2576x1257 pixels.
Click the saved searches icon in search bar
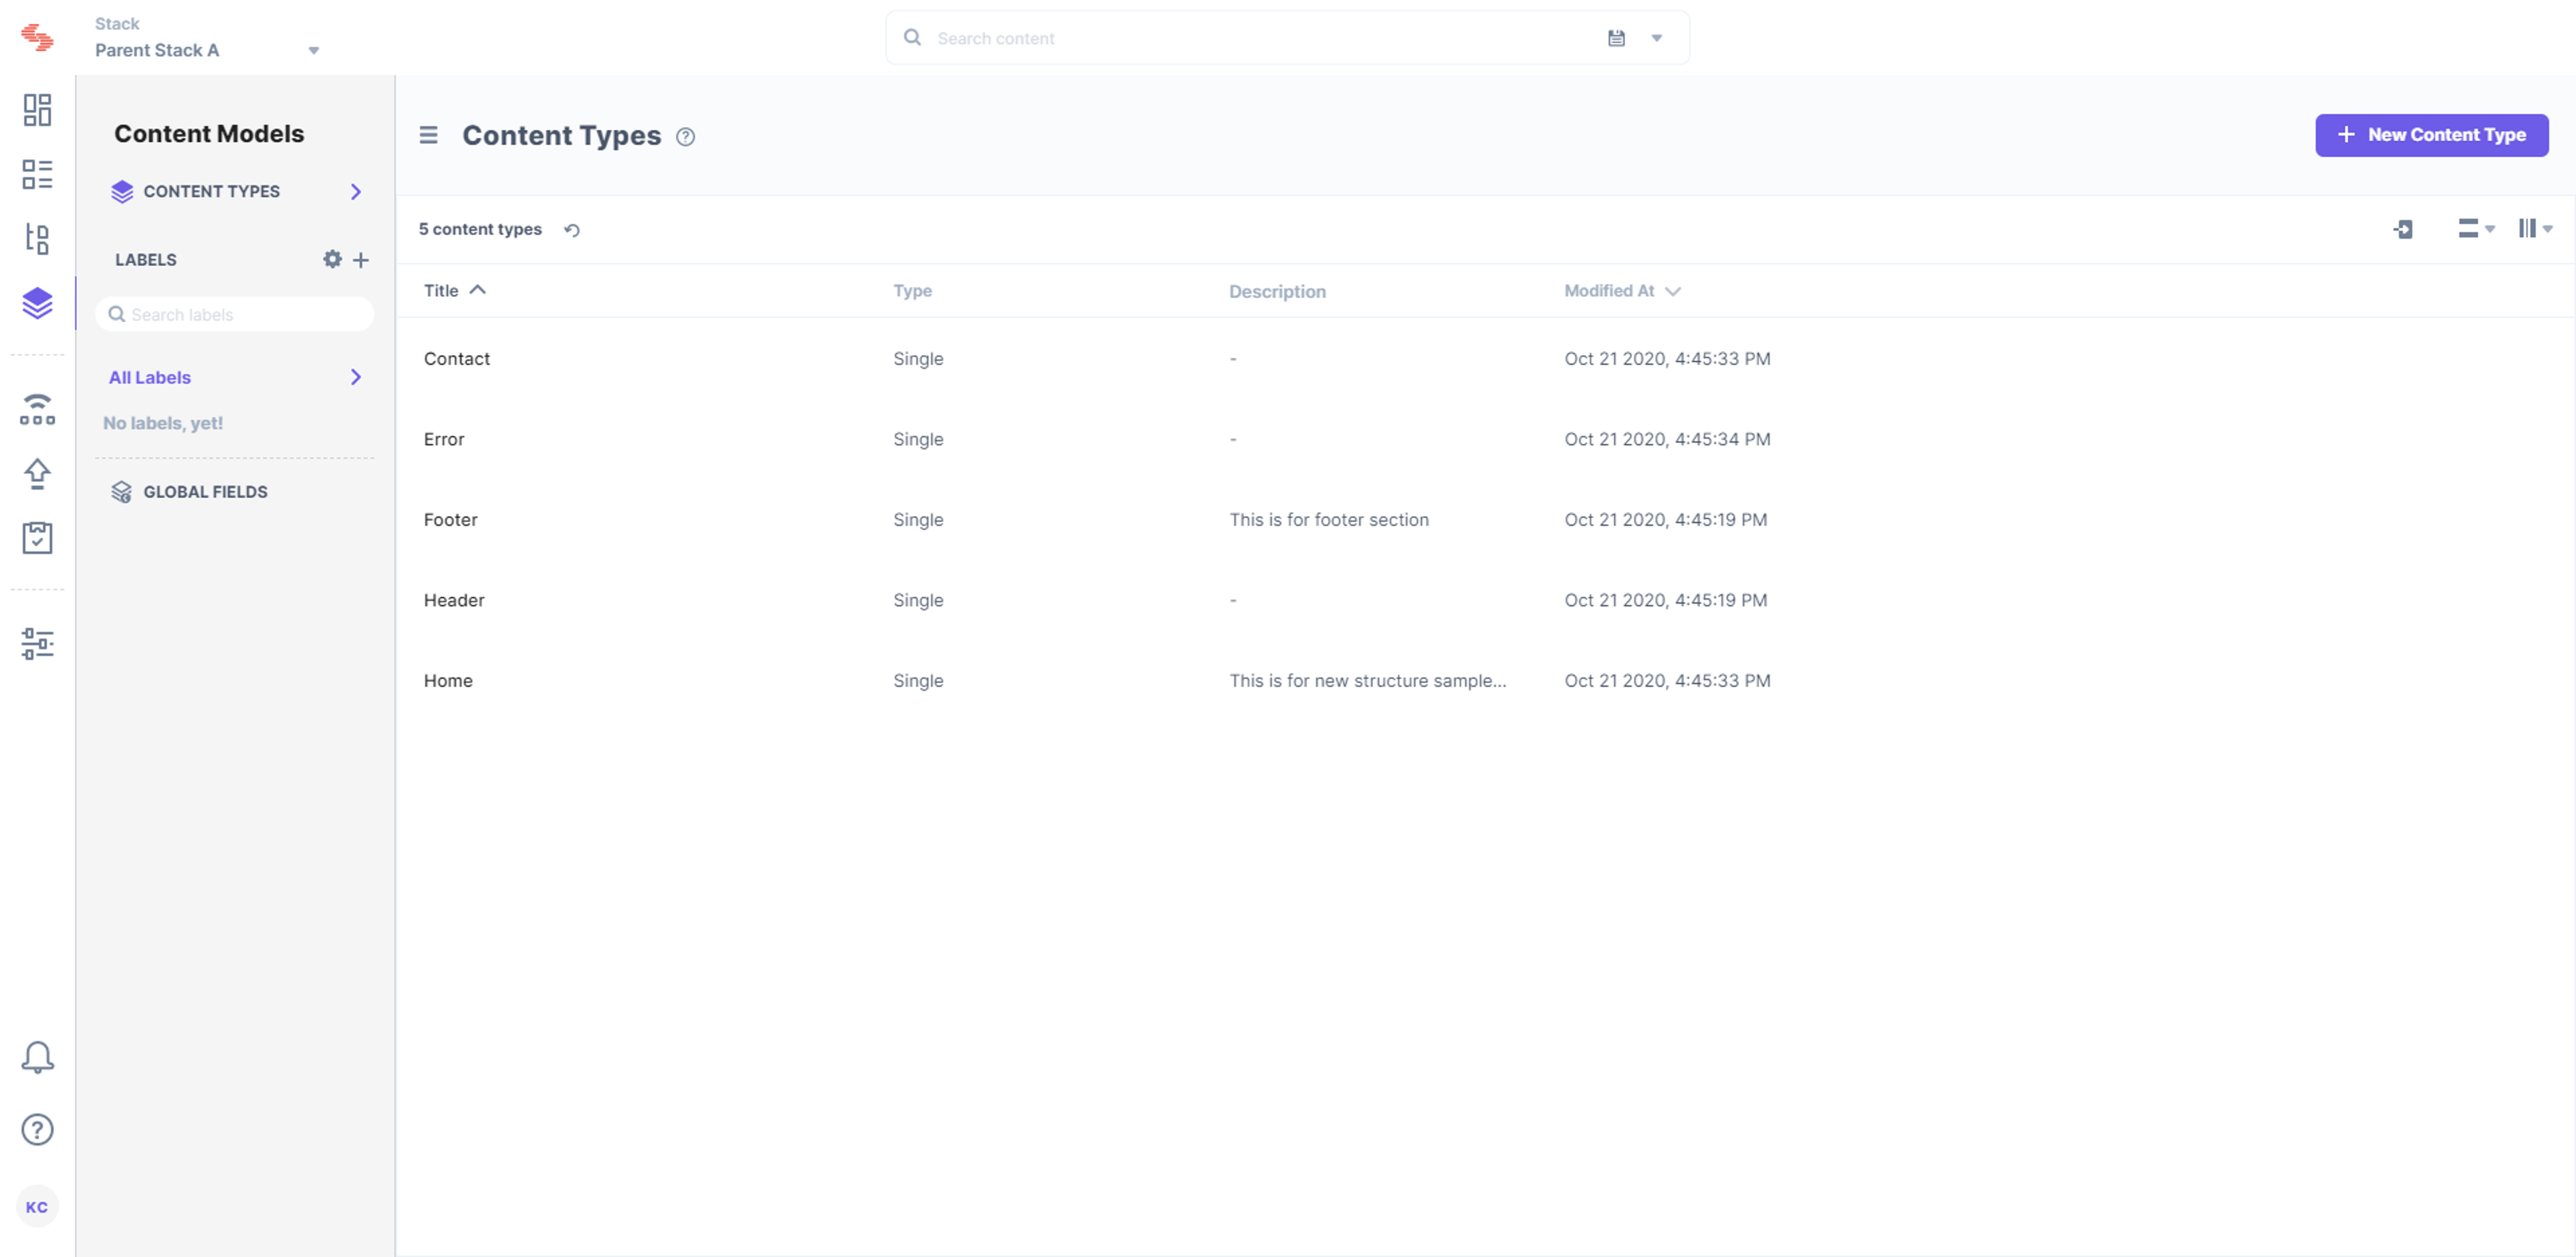(x=1616, y=38)
